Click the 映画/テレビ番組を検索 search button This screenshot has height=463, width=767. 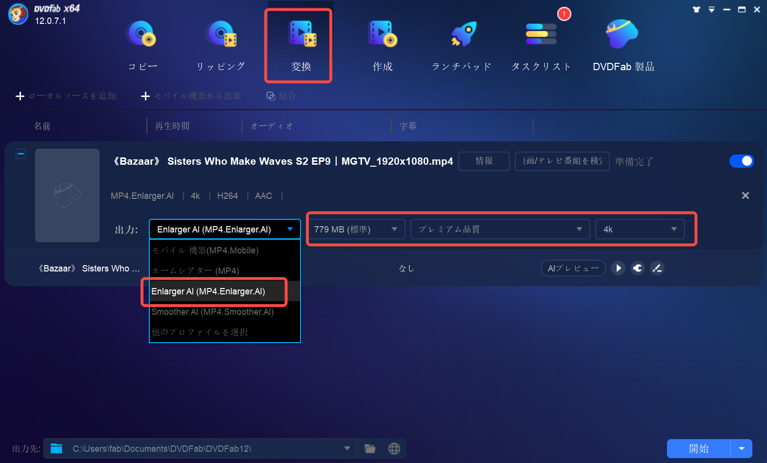point(562,161)
